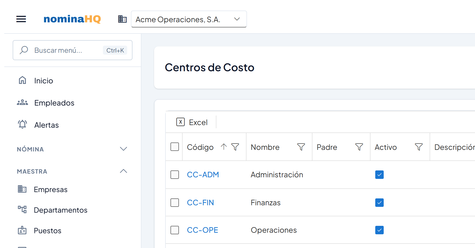The width and height of the screenshot is (475, 248).
Task: Open the Código column filter
Action: tap(235, 147)
